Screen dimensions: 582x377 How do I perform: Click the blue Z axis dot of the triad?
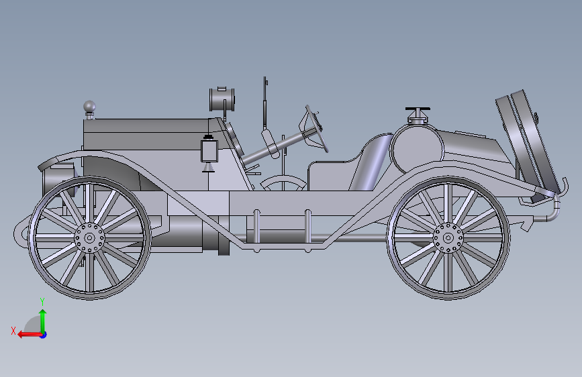(x=44, y=335)
